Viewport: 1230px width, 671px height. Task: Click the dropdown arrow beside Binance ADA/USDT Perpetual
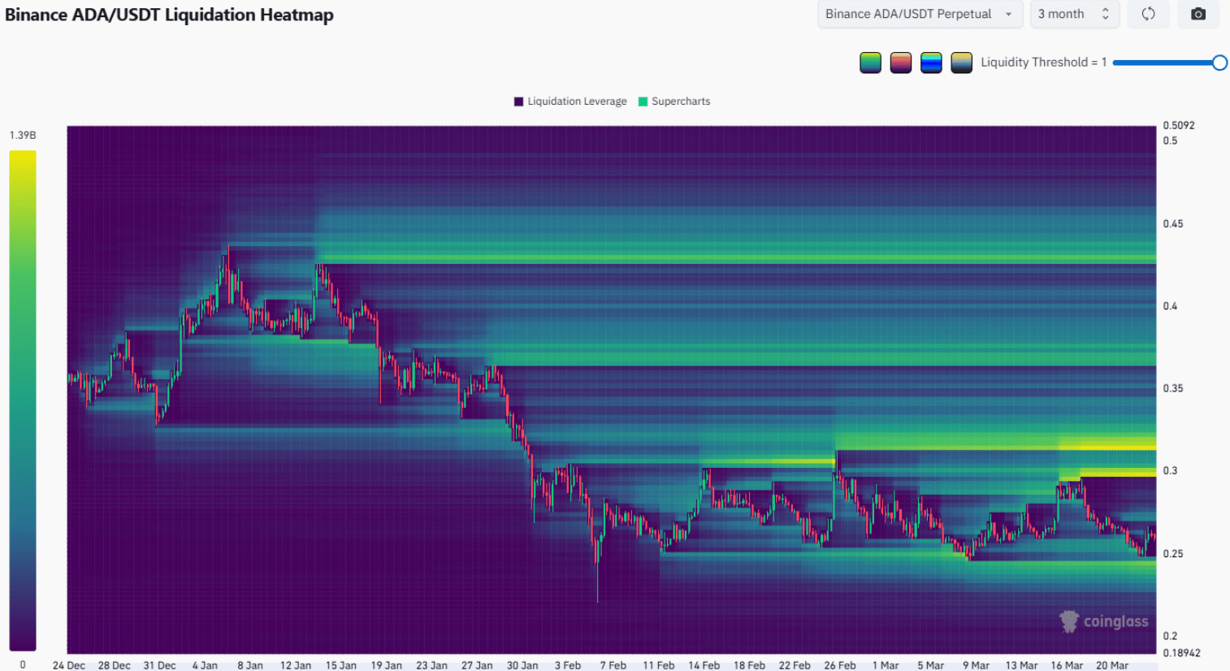pyautogui.click(x=1008, y=14)
